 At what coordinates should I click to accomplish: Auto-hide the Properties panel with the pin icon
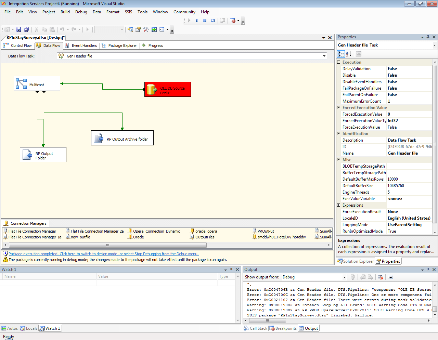click(x=428, y=37)
